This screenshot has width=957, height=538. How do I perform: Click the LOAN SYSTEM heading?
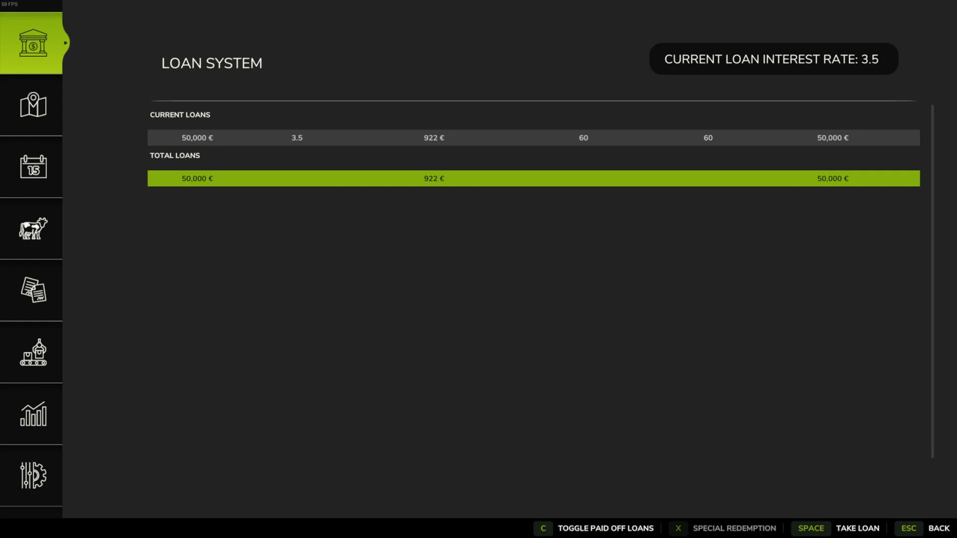coord(211,63)
